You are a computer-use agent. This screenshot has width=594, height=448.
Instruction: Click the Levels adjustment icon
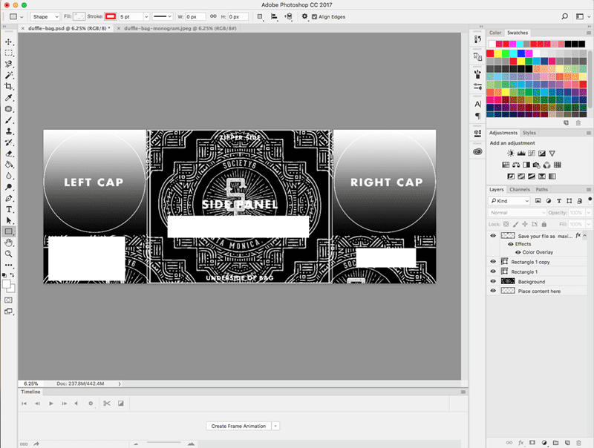521,154
